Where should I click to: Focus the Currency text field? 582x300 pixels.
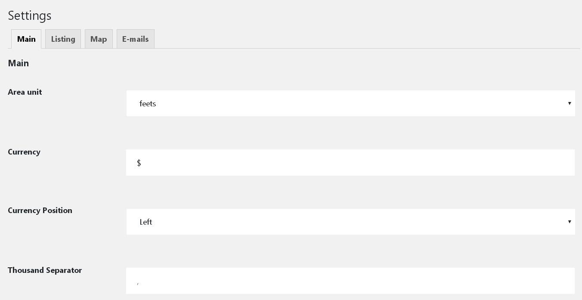click(x=350, y=163)
